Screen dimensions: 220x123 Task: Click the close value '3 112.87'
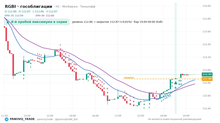pyautogui.click(x=52, y=11)
